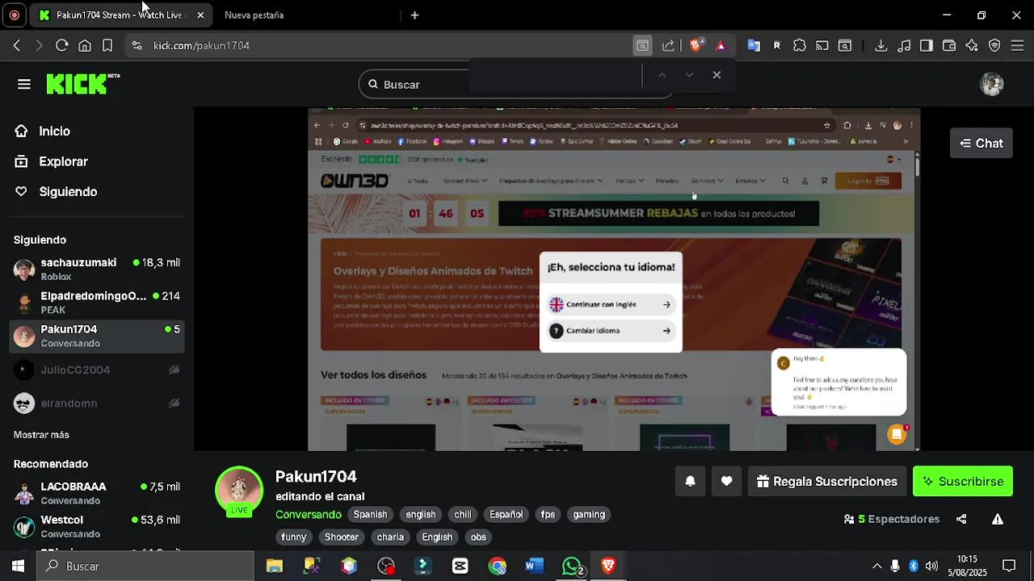1034x581 pixels.
Task: Open Brave Rewards triangle icon
Action: click(721, 46)
